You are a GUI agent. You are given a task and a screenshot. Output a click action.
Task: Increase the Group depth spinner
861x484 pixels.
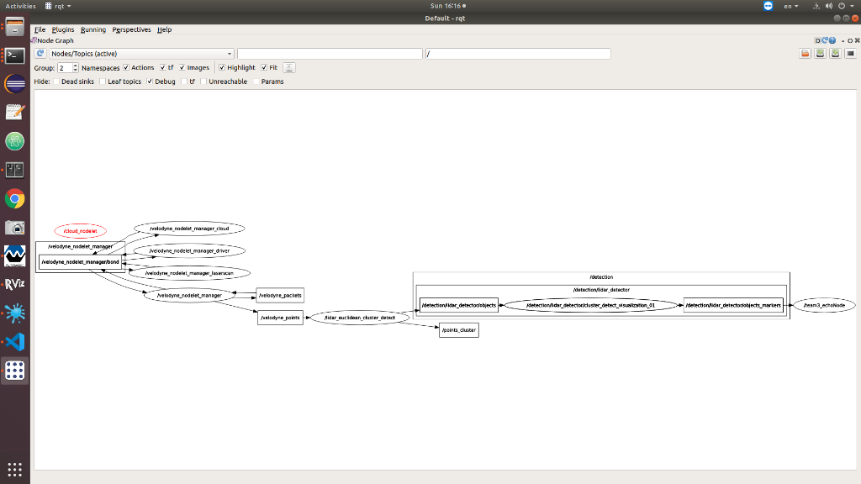click(x=75, y=66)
